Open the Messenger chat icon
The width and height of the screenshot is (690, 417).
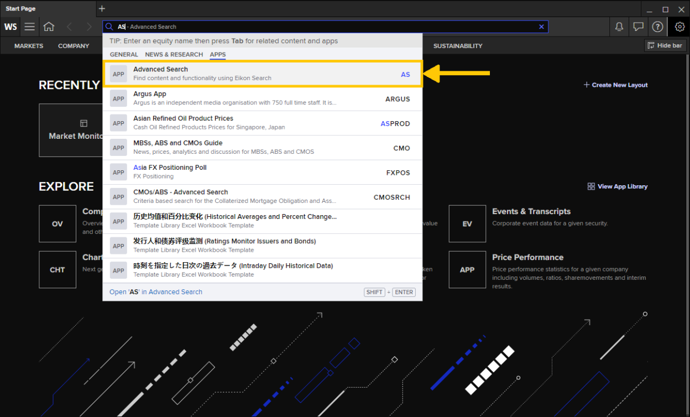(638, 27)
